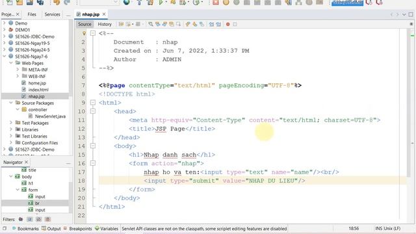Click the Shift Line Right icon
The height and width of the screenshot is (234, 416).
click(x=218, y=24)
